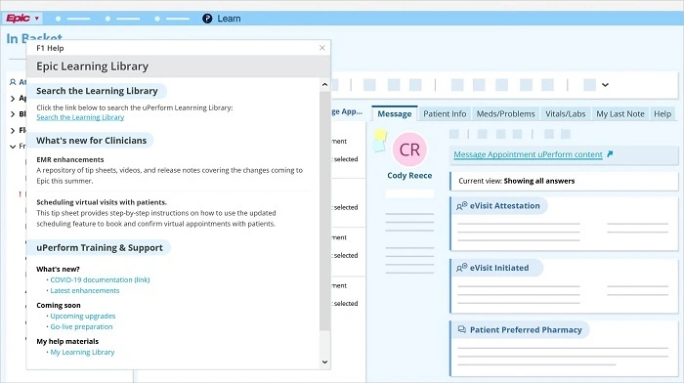Click the external-link arrow after uPerform content
Screen dimensions: 684x383
point(610,154)
